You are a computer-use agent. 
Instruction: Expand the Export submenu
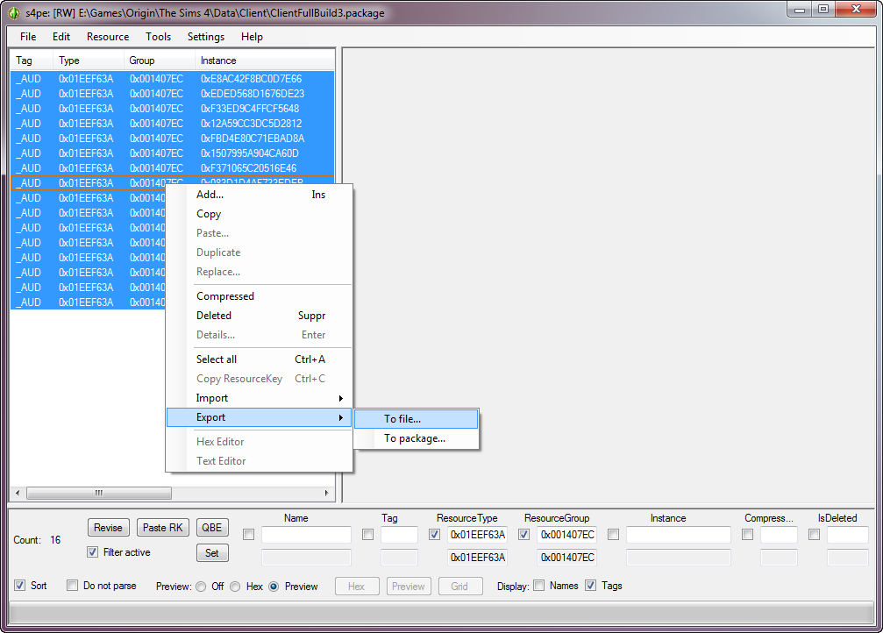[259, 417]
